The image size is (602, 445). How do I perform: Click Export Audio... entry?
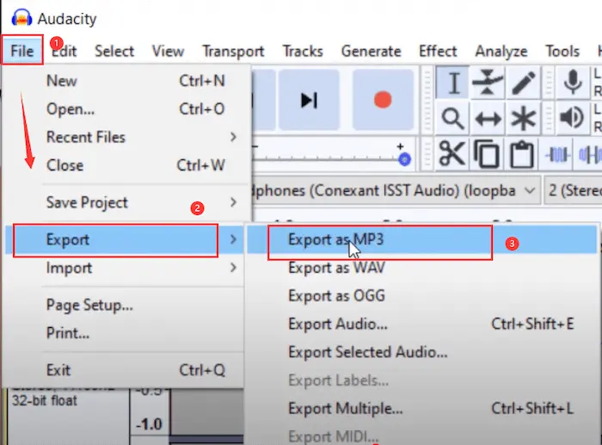point(422,324)
